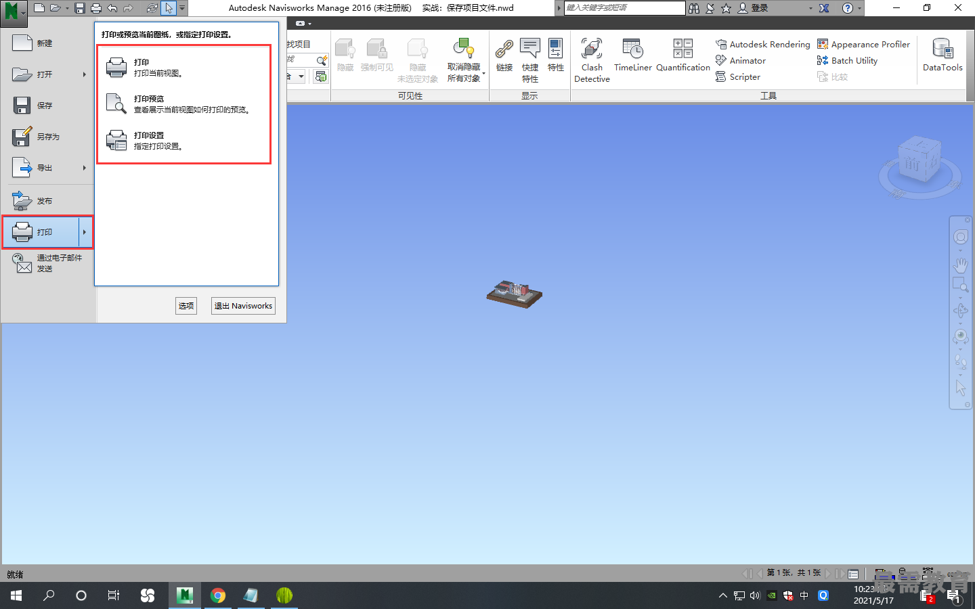Open the Quantification tool
The width and height of the screenshot is (975, 609).
(x=683, y=55)
